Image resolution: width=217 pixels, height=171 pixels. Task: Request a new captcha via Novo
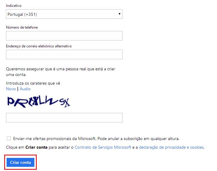point(11,89)
